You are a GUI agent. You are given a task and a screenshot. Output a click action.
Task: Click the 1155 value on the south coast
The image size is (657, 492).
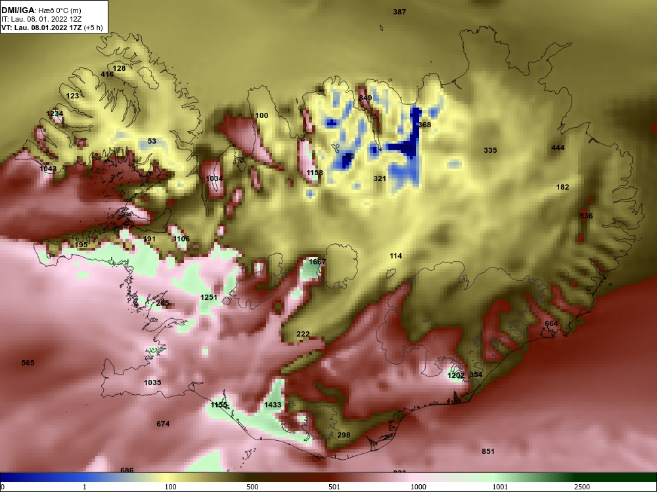tap(219, 405)
